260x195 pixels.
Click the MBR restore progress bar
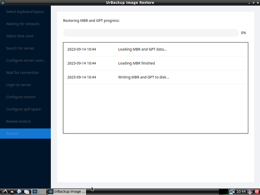pos(151,33)
